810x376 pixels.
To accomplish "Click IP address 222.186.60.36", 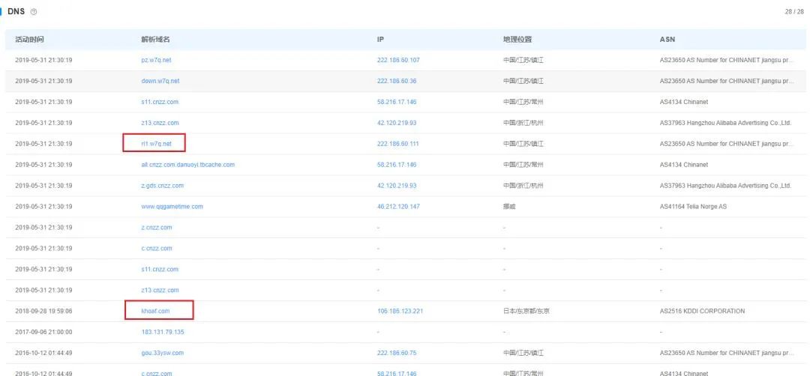I will point(396,81).
